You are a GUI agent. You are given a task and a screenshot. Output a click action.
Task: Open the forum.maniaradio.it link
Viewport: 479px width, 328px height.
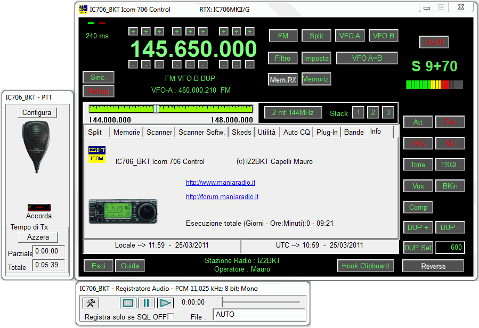[222, 197]
